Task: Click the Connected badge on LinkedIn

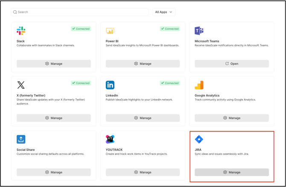Action: 169,83
